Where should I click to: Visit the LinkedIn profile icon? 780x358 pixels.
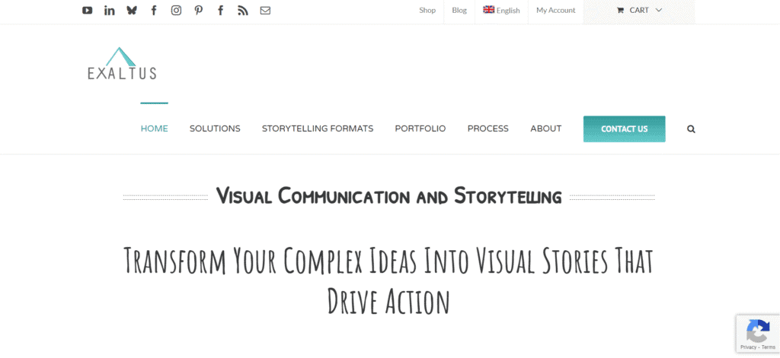click(110, 11)
